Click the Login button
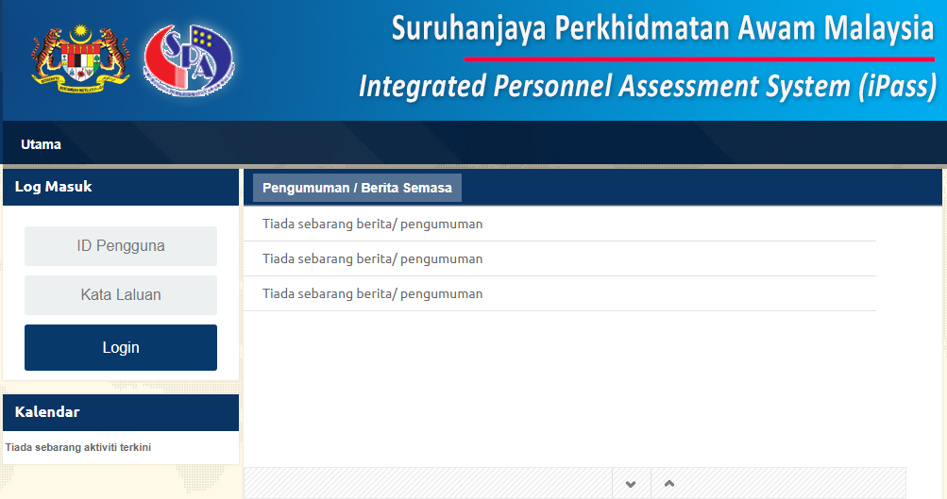 click(x=121, y=347)
